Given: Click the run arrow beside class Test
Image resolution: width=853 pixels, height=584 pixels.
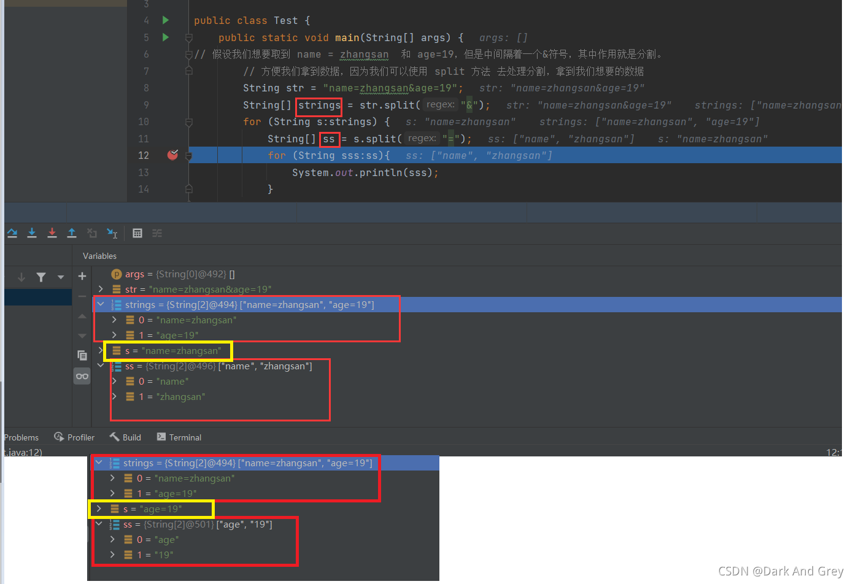Looking at the screenshot, I should coord(166,20).
